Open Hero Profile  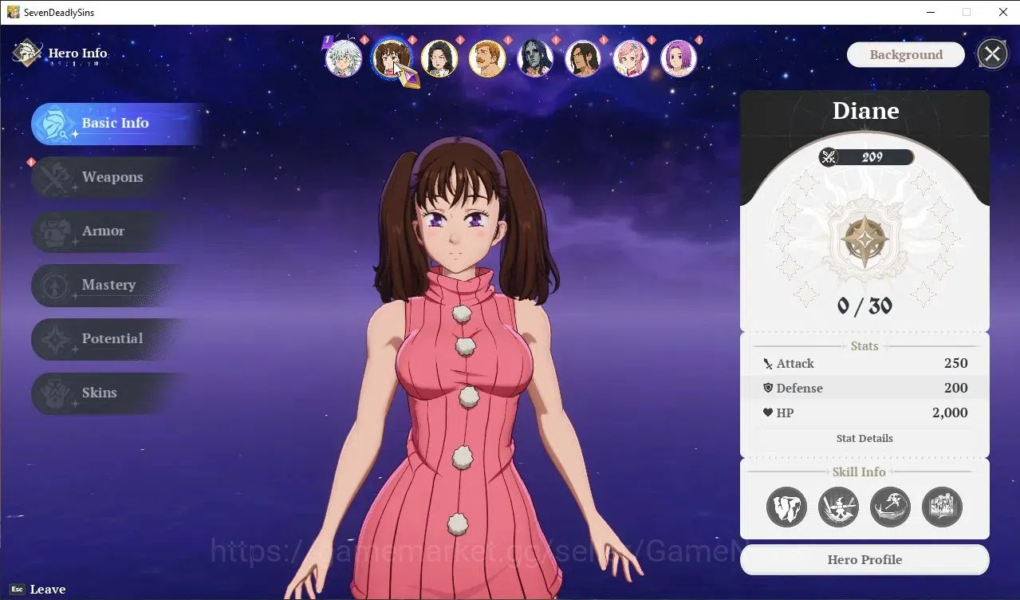864,559
